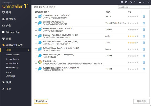This screenshot has height=106, width=151.
Task: Click the settings gear icon
Action: point(131,2)
